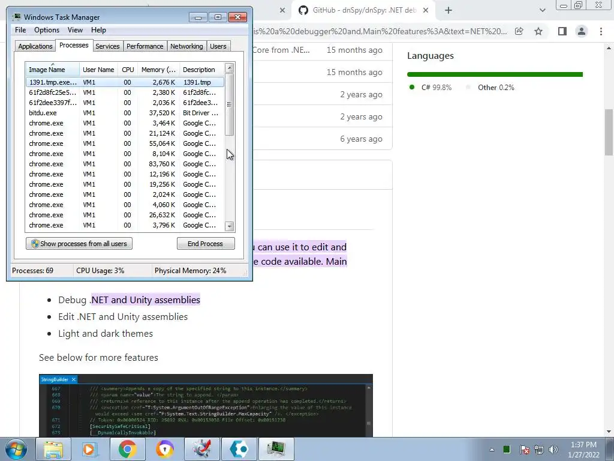Open a new Chrome tab with plus

click(449, 10)
